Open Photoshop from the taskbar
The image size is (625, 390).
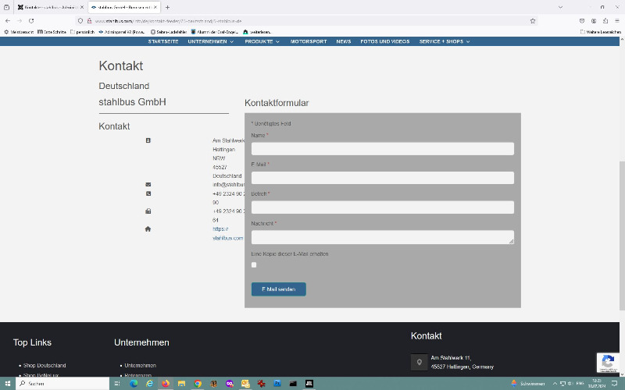[277, 383]
